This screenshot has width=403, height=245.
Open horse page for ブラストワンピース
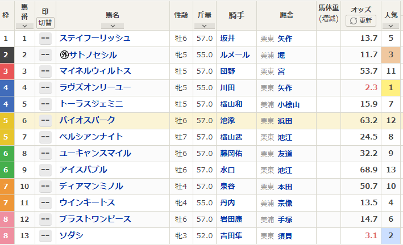click(95, 219)
